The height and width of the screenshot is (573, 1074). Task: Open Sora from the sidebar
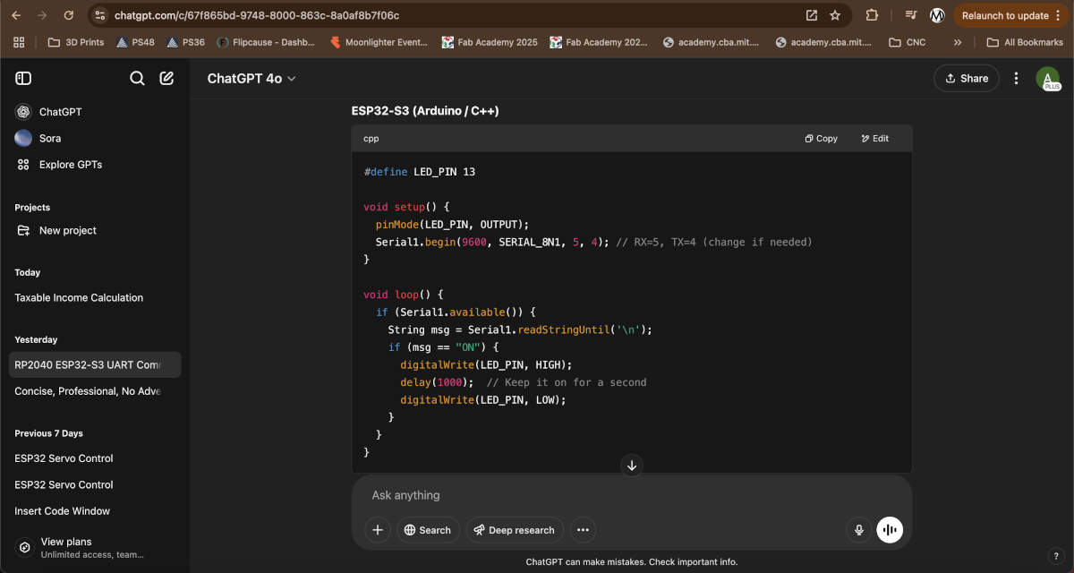click(94, 139)
